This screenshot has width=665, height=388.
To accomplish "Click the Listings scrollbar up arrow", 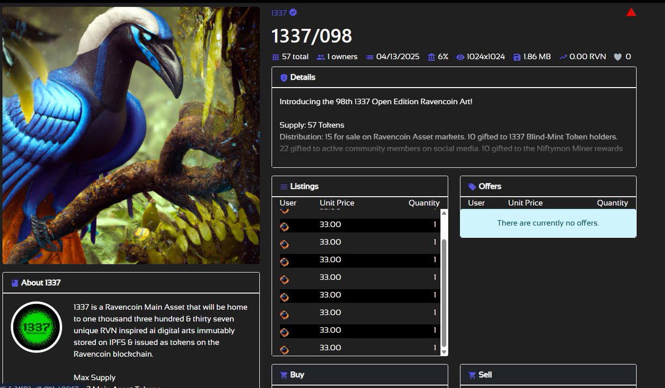I will (444, 213).
